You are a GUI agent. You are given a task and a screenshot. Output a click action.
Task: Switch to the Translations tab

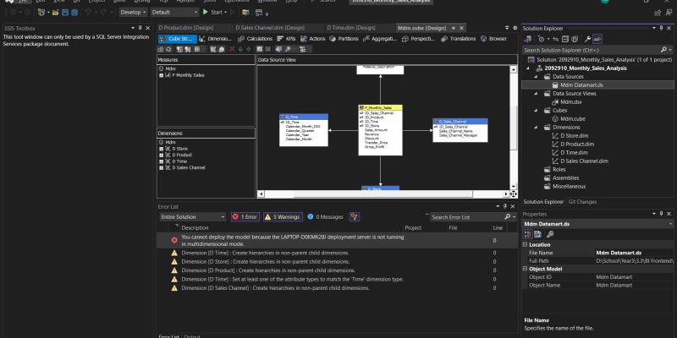click(458, 39)
